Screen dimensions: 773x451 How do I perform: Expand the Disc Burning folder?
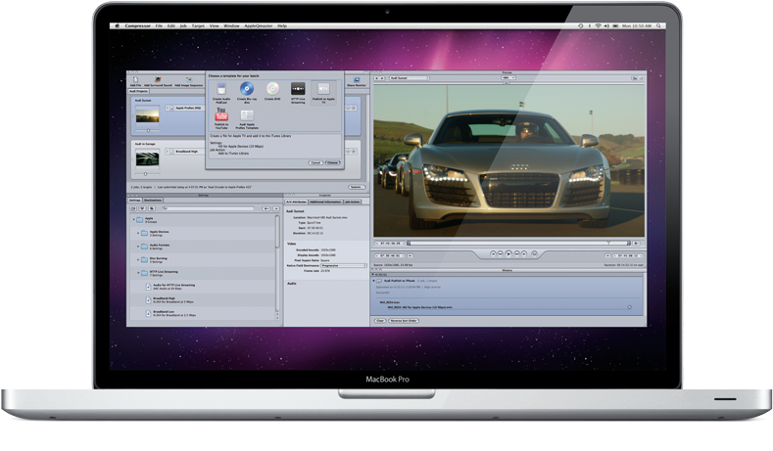[139, 259]
